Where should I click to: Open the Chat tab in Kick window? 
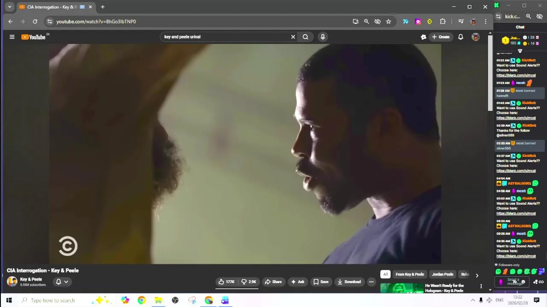520,27
